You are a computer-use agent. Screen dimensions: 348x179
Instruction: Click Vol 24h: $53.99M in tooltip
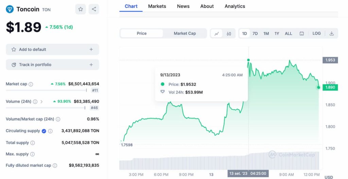pyautogui.click(x=186, y=92)
